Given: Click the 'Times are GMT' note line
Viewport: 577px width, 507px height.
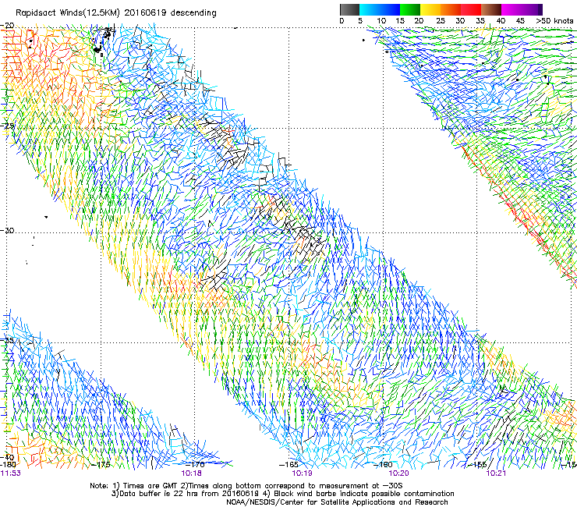Looking at the screenshot, I should point(246,486).
